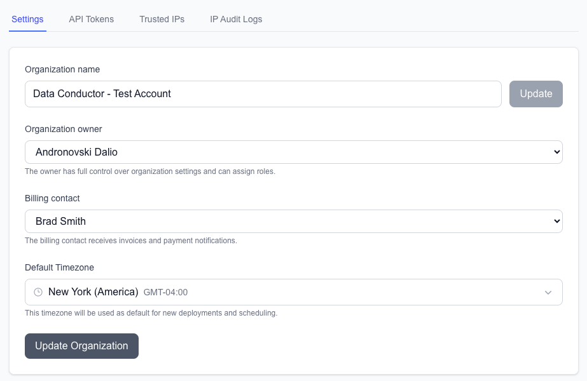Open the Organization owner dropdown
Viewport: 587px width, 381px height.
point(293,152)
